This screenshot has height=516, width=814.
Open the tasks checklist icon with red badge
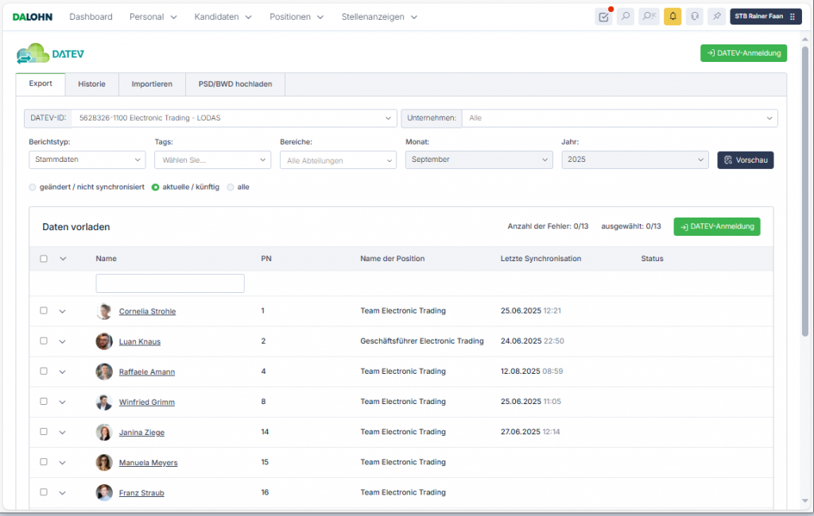[603, 17]
